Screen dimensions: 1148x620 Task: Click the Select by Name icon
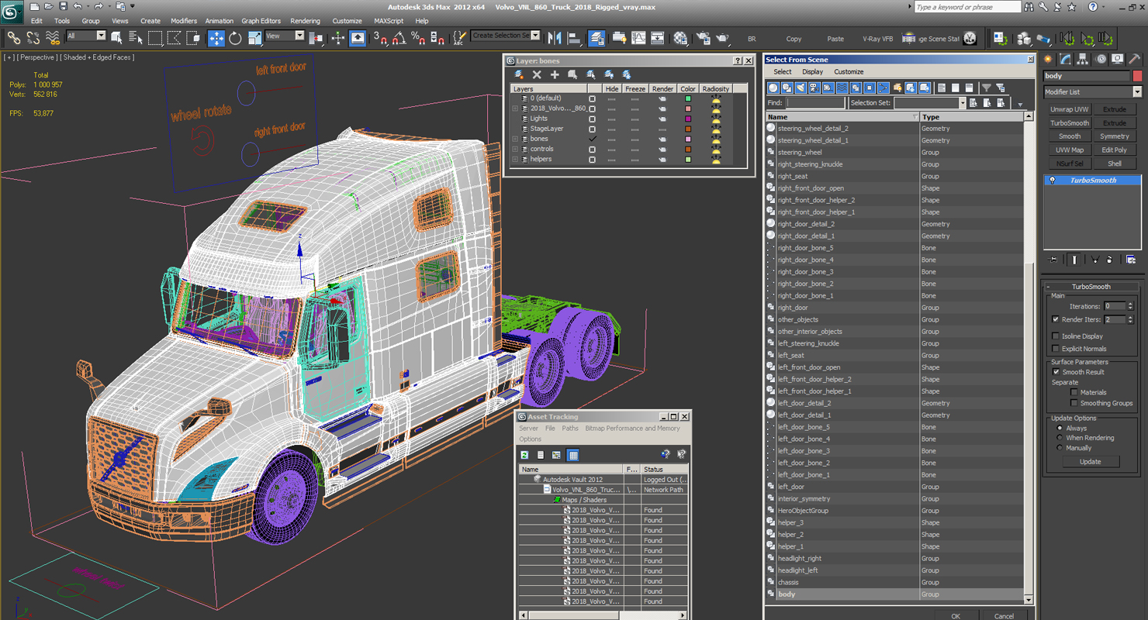coord(136,37)
